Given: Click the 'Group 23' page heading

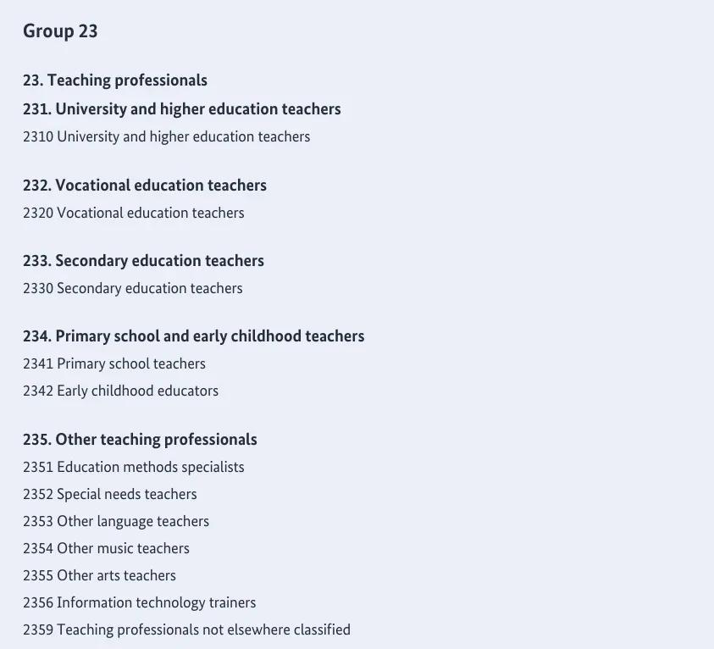Looking at the screenshot, I should (x=60, y=31).
